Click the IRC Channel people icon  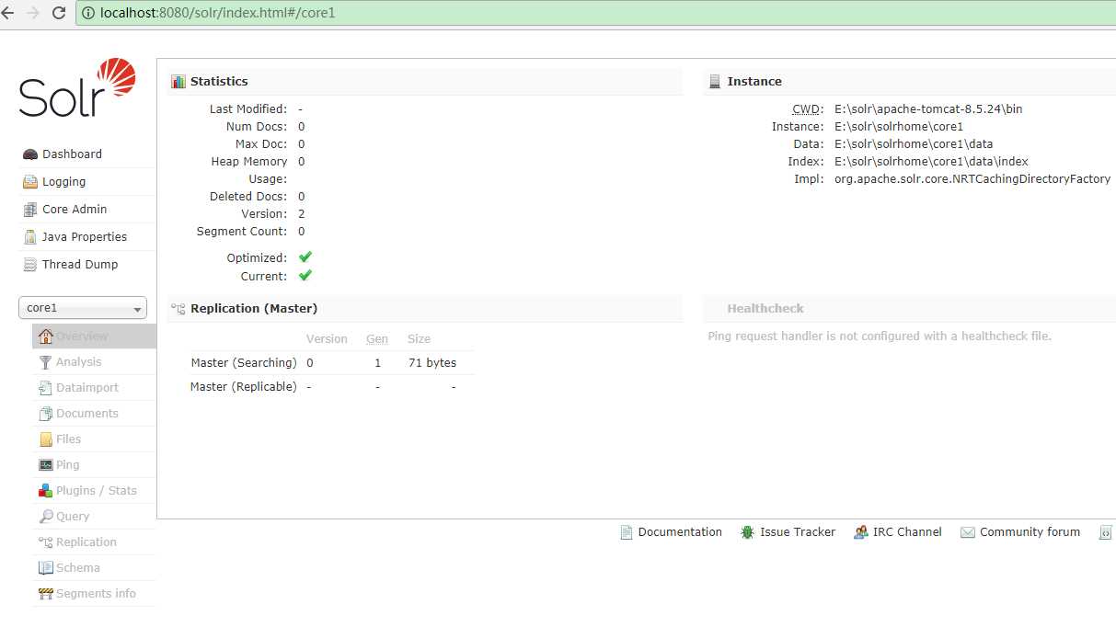coord(861,532)
